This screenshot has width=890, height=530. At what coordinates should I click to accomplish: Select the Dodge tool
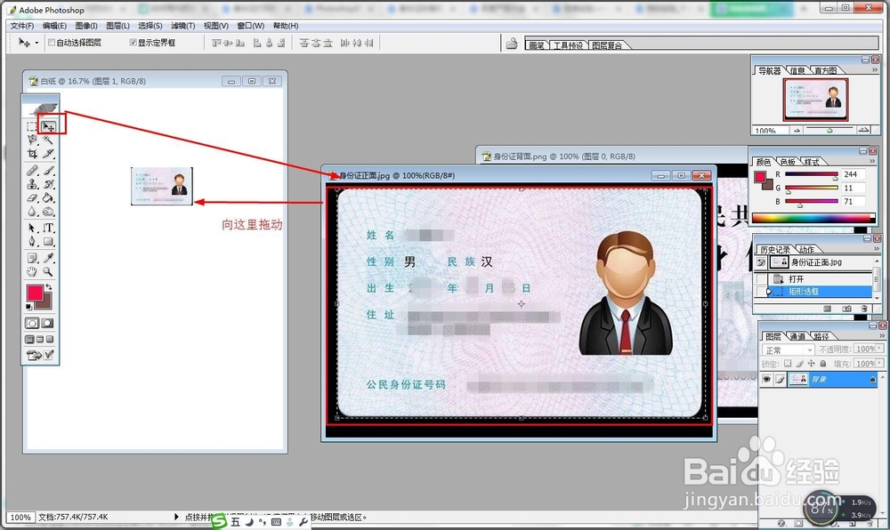click(x=49, y=212)
